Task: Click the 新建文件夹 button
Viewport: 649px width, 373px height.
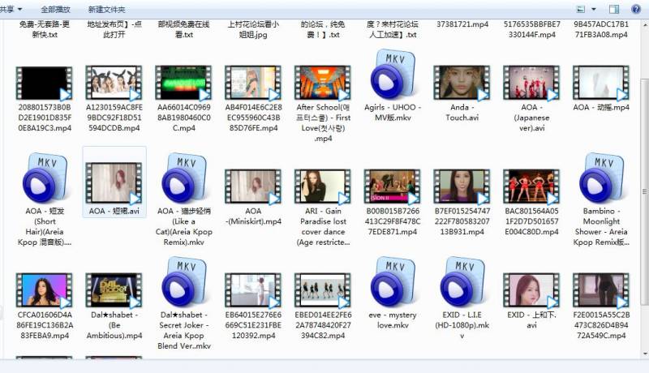Action: [x=106, y=9]
